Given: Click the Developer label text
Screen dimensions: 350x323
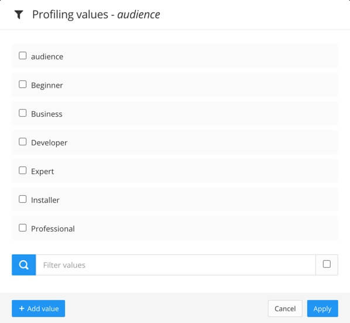Looking at the screenshot, I should point(49,143).
